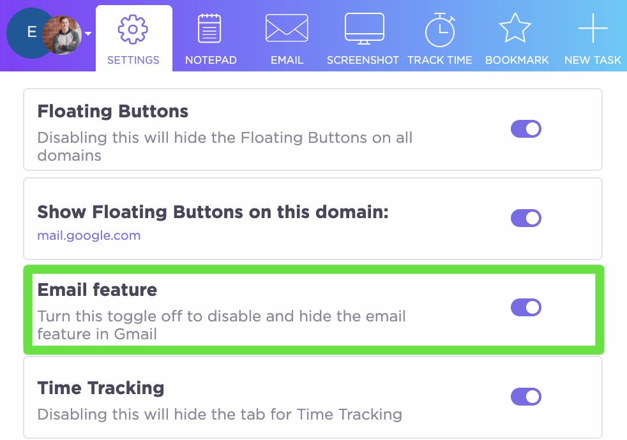Screen dimensions: 627x440
Task: Open the Email envelope icon
Action: pos(287,28)
